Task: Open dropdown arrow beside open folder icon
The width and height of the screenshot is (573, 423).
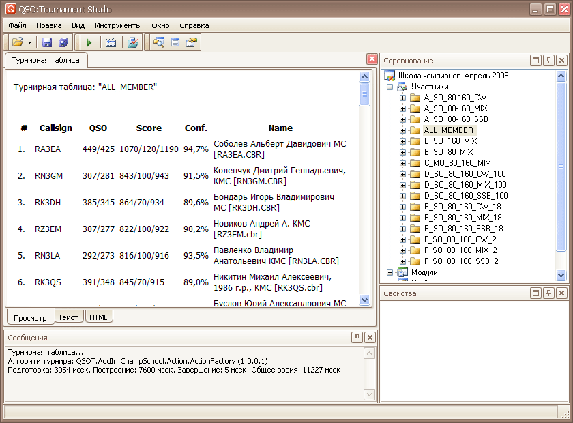Action: pos(30,42)
